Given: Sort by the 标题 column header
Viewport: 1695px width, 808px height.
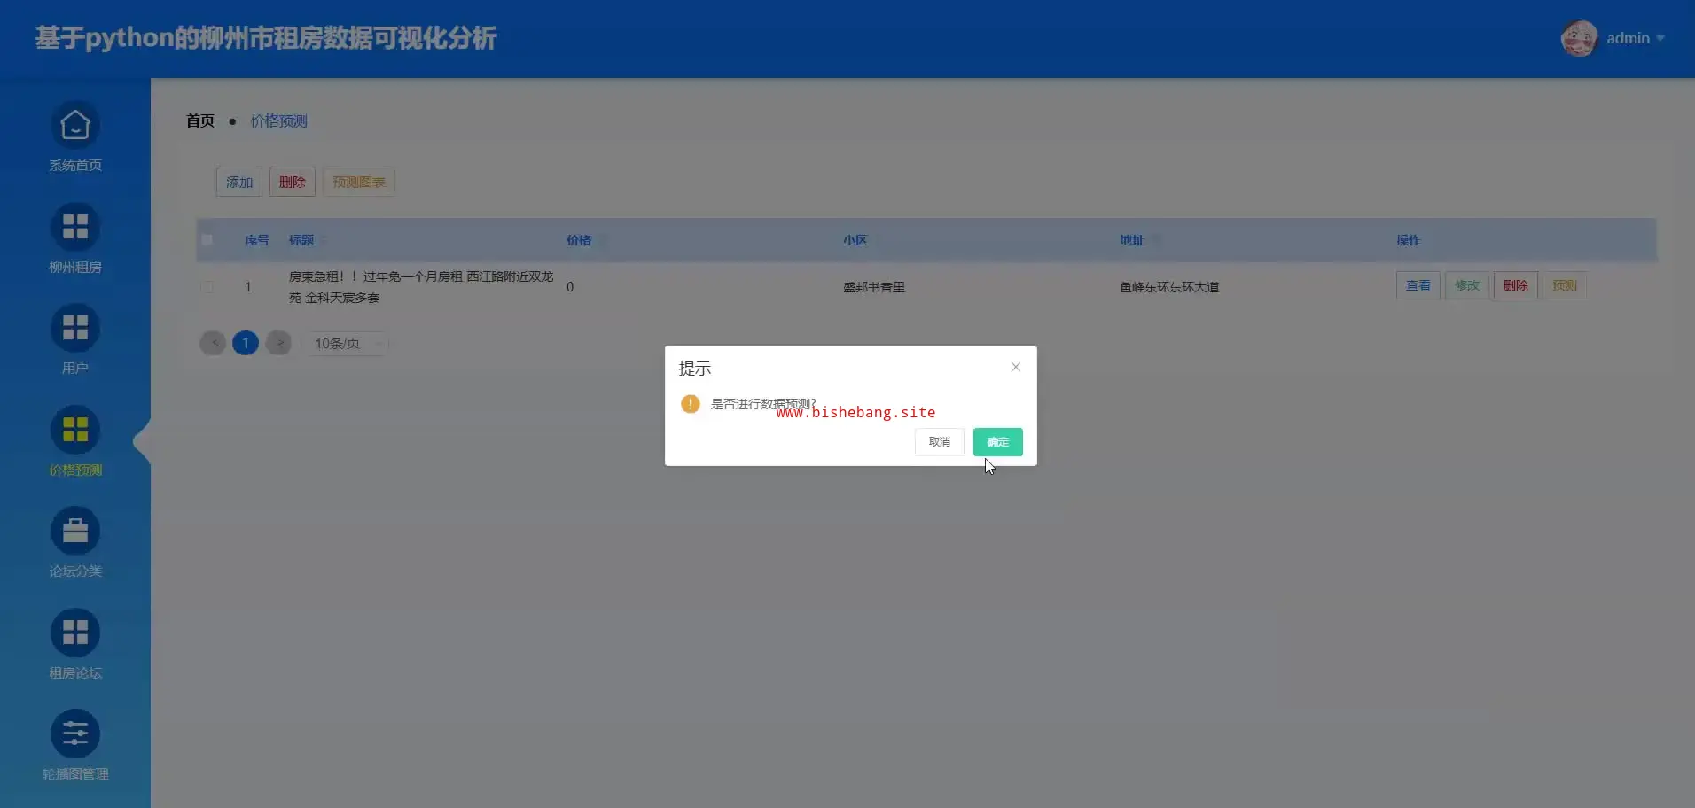Looking at the screenshot, I should tap(301, 240).
